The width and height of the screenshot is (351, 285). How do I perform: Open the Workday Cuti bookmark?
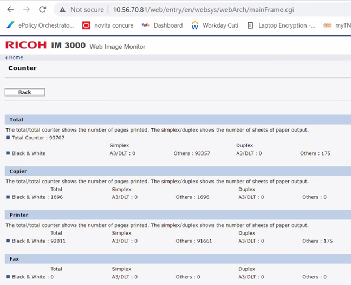pyautogui.click(x=215, y=25)
